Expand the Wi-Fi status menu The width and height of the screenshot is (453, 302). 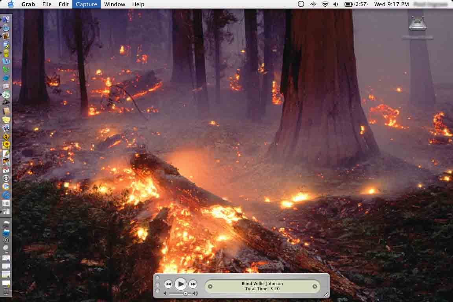pyautogui.click(x=325, y=4)
